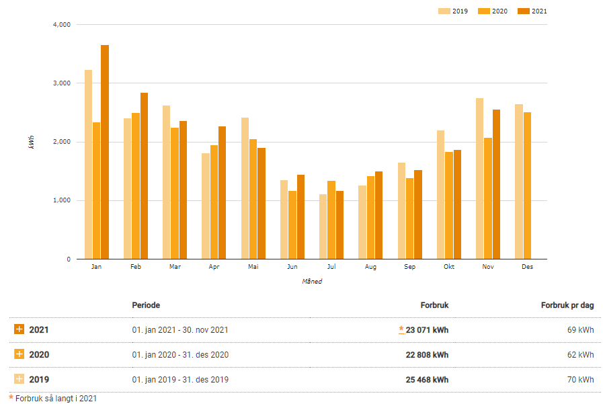Expand the 2021 row plus icon
This screenshot has width=603, height=404.
19,329
